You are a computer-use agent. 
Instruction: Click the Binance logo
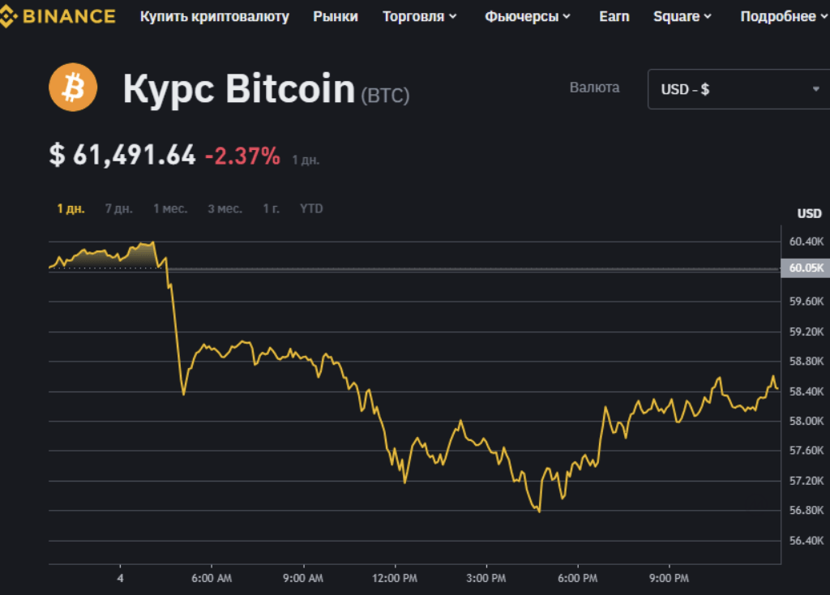(58, 16)
